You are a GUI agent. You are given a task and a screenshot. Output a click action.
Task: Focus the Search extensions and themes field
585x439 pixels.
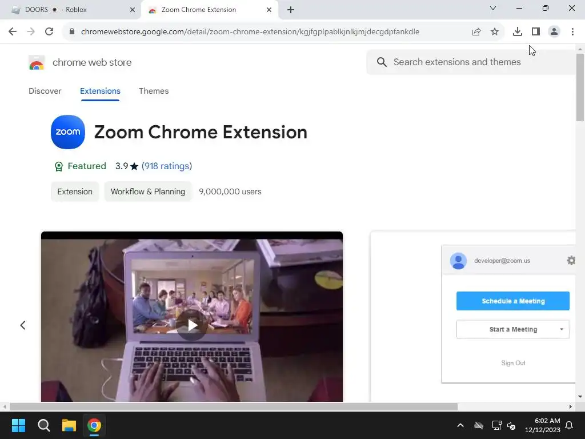pos(471,62)
